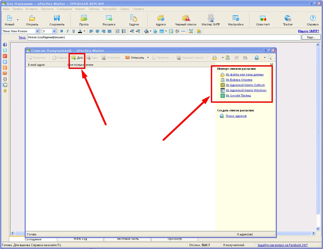Open the Сервис menu

pos(124,9)
